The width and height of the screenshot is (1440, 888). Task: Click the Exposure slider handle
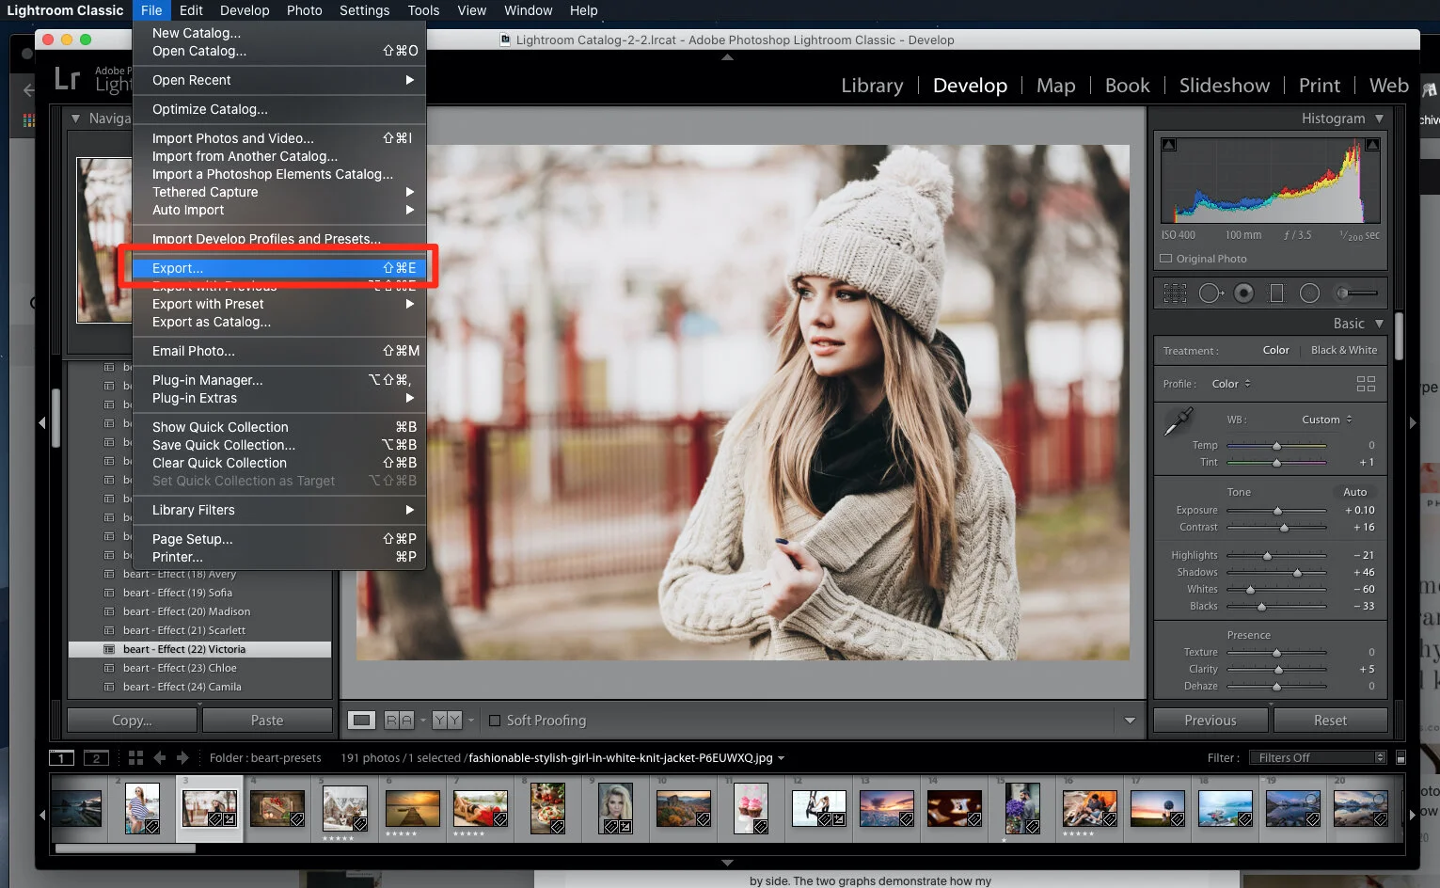click(x=1277, y=511)
